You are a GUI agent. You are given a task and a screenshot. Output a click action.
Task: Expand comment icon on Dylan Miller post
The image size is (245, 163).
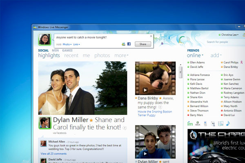(x=125, y=128)
